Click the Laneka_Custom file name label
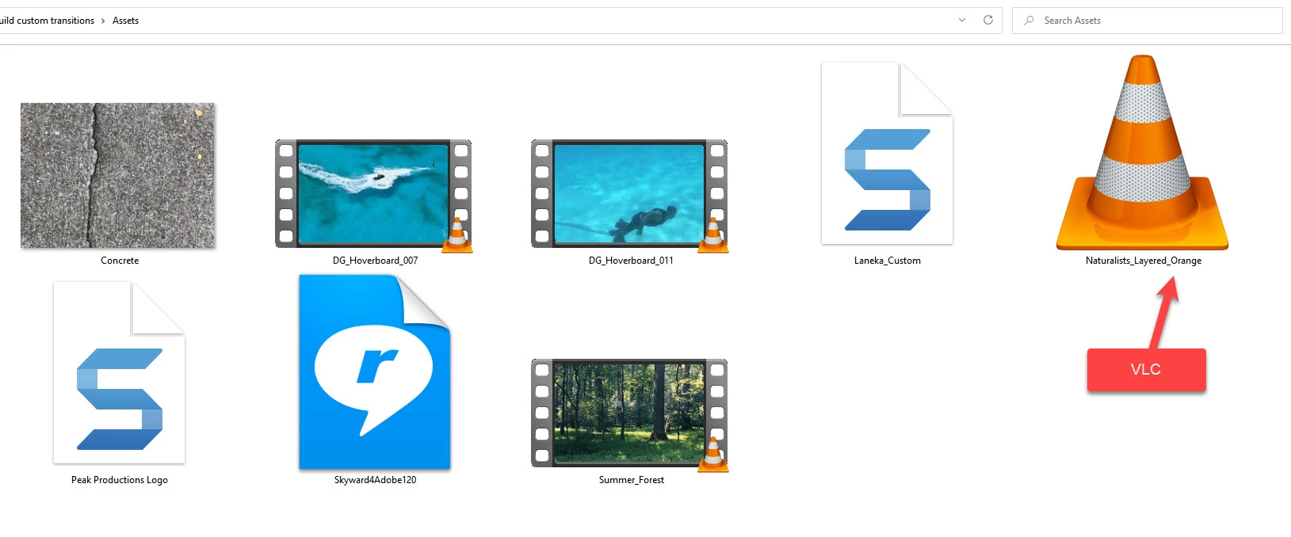The image size is (1291, 537). pos(887,261)
